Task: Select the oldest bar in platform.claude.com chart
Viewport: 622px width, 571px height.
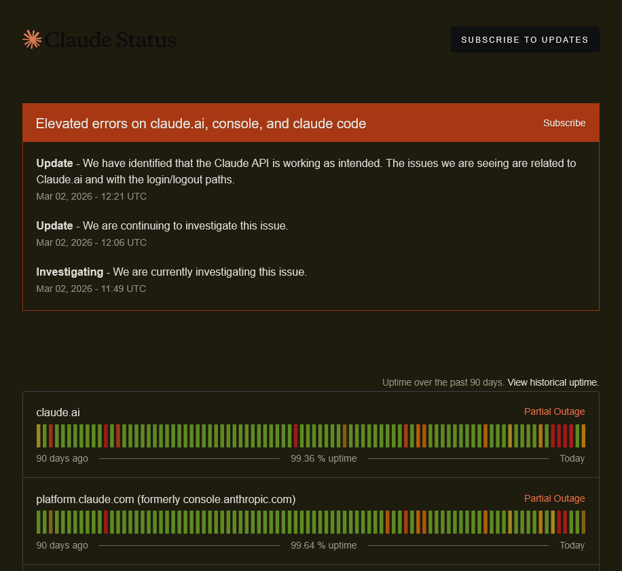Action: tap(39, 522)
